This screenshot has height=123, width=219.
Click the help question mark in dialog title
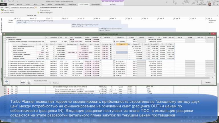(209, 34)
